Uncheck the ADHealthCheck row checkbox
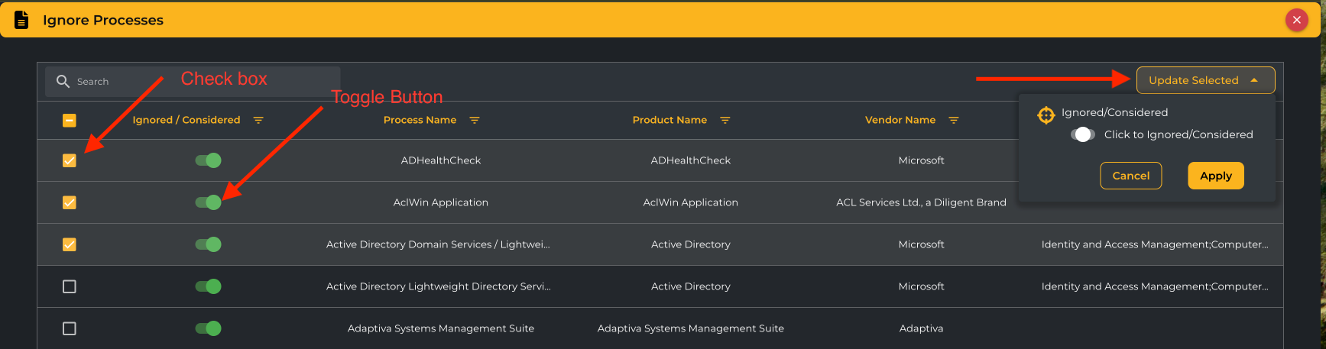Screen dimensions: 1326x349 [70, 160]
